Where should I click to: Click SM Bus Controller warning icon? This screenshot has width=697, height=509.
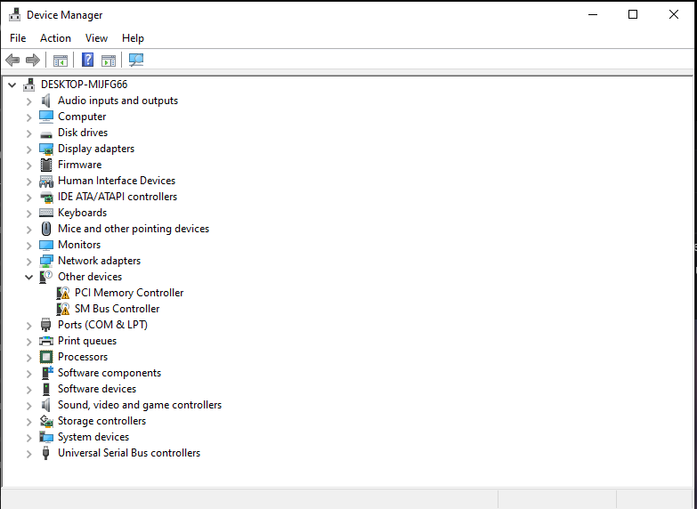pyautogui.click(x=63, y=309)
